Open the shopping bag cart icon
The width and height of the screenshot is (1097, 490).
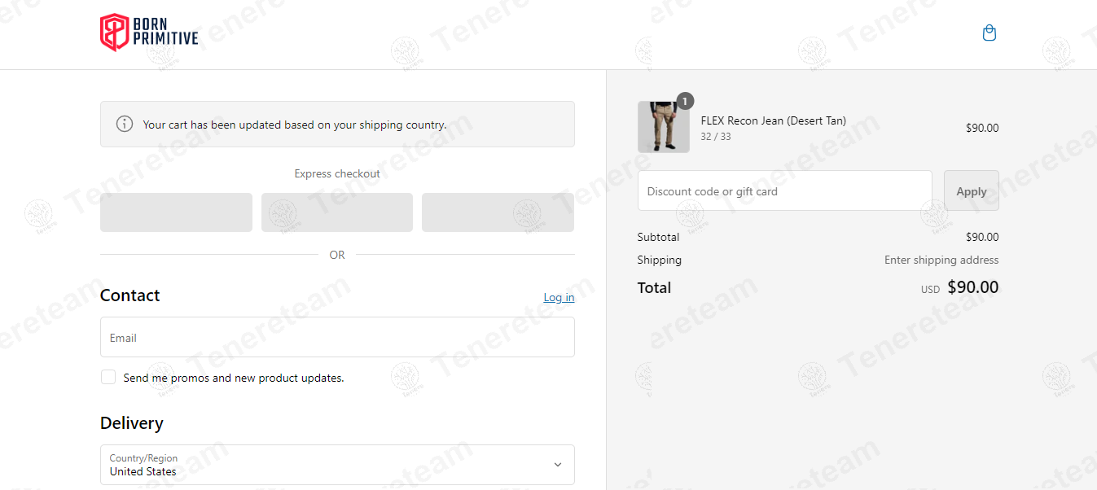click(989, 33)
